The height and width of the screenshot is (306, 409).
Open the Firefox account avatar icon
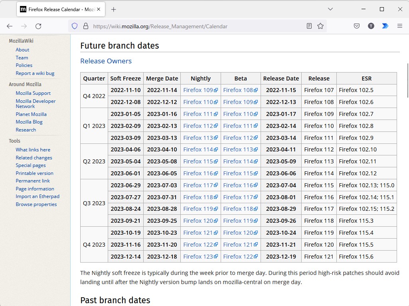pyautogui.click(x=371, y=26)
